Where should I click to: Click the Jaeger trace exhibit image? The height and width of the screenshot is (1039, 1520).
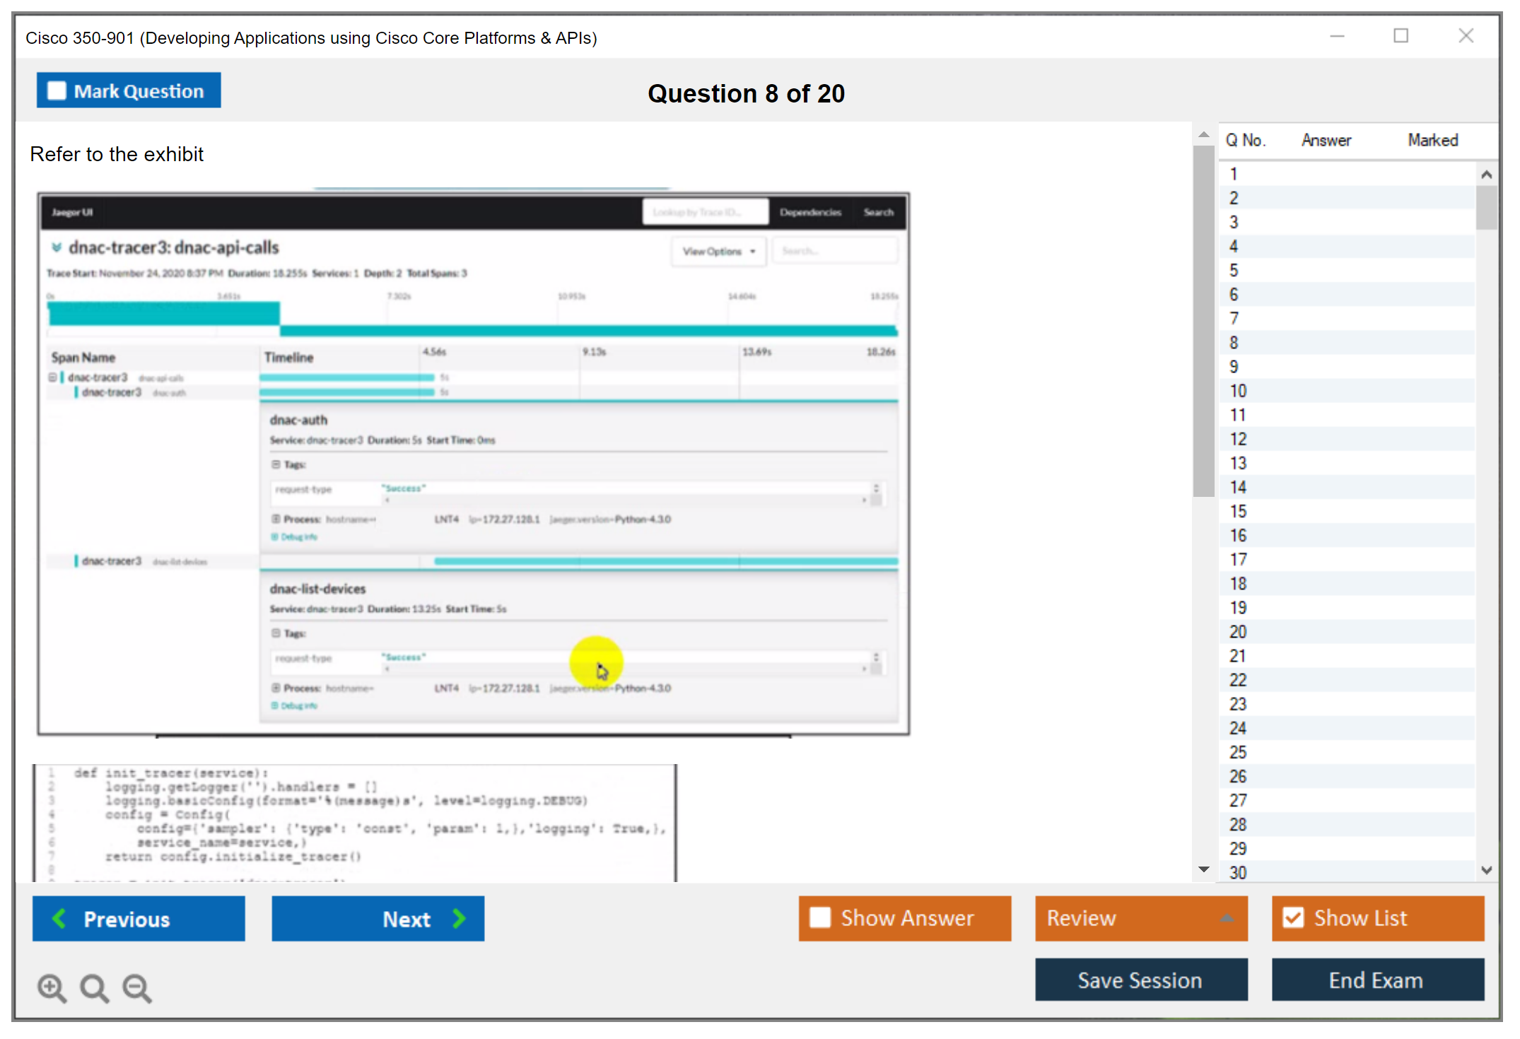click(x=474, y=463)
